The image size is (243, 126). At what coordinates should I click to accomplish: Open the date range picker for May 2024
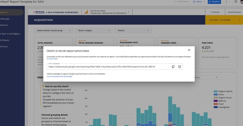click(224, 20)
